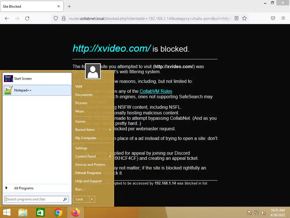The image size is (290, 218).
Task: Launch Notepad++ from start menu
Action: (x=37, y=90)
